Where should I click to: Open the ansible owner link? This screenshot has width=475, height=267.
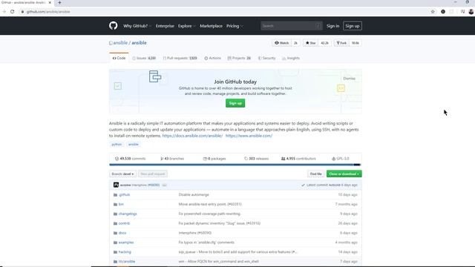(x=120, y=43)
